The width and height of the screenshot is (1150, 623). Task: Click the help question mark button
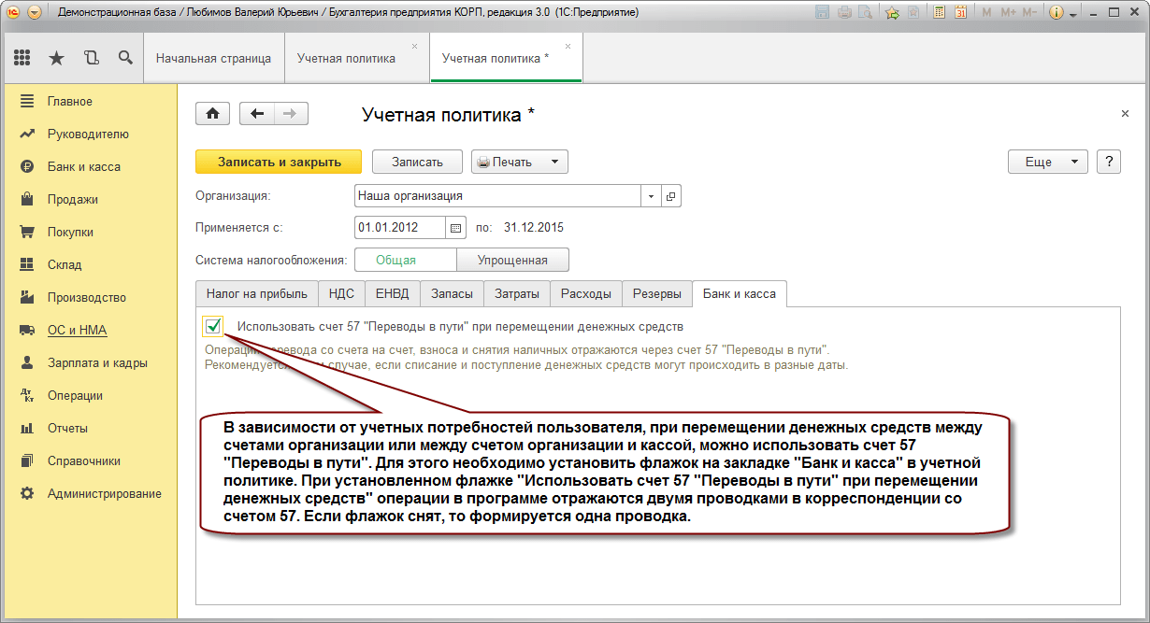click(1109, 162)
